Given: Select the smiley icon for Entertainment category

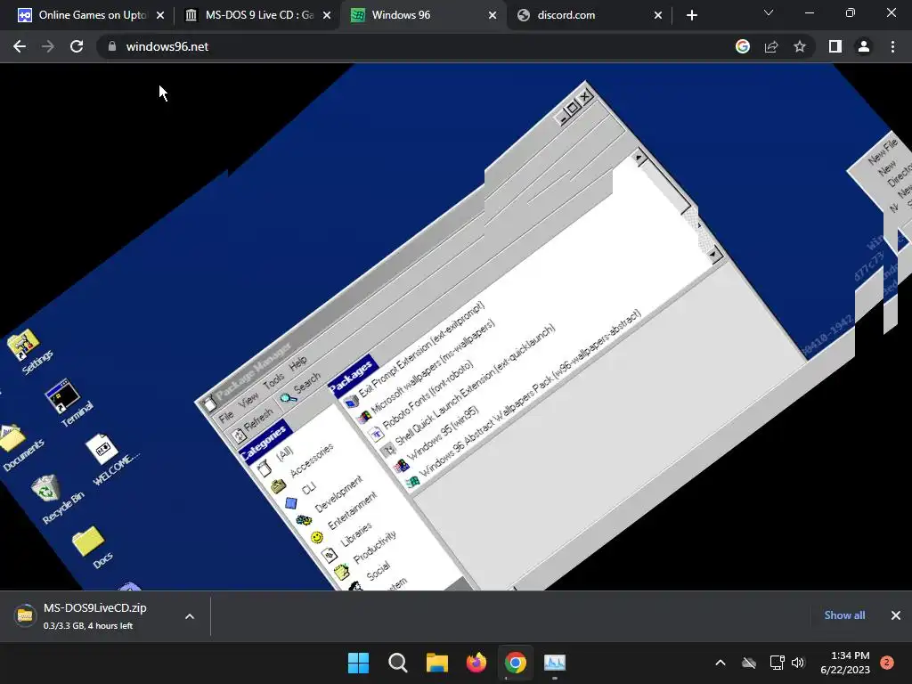Looking at the screenshot, I should (x=317, y=537).
